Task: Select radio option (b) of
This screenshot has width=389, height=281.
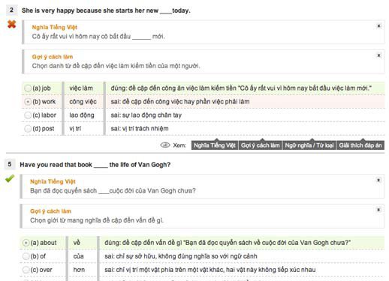Action: pos(26,256)
